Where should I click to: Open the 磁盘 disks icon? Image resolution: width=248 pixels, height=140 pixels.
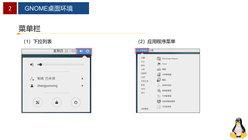tap(159, 69)
